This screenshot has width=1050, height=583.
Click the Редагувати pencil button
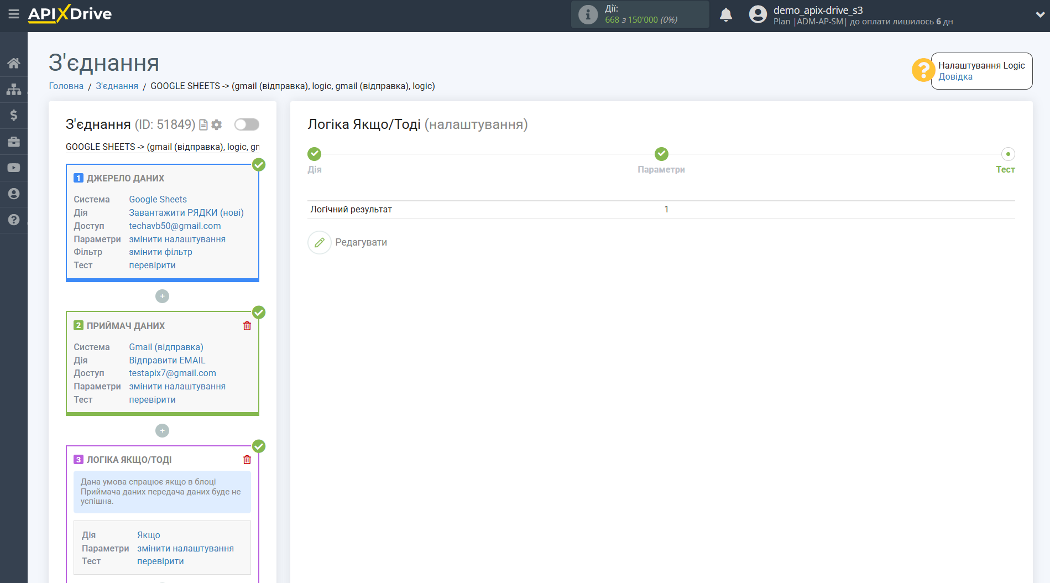pyautogui.click(x=320, y=242)
